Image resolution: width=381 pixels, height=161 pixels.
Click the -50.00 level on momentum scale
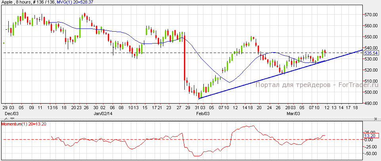(370, 153)
